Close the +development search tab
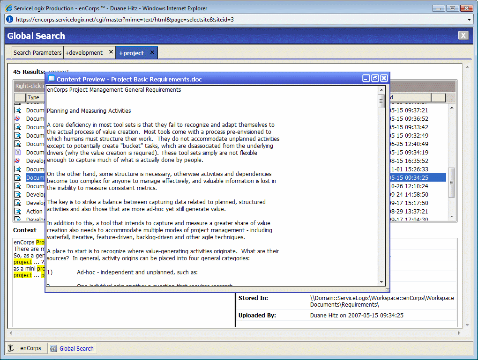Image resolution: width=478 pixels, height=360 pixels. [111, 52]
